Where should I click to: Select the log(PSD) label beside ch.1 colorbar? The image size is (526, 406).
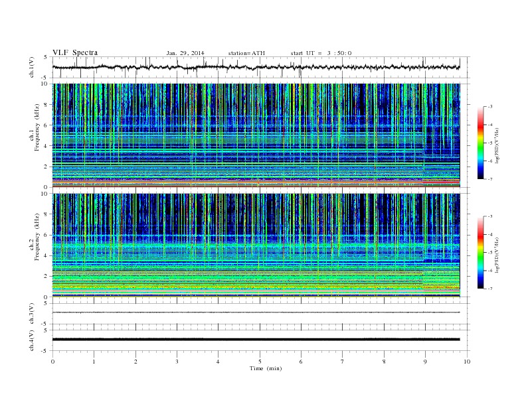[497, 146]
